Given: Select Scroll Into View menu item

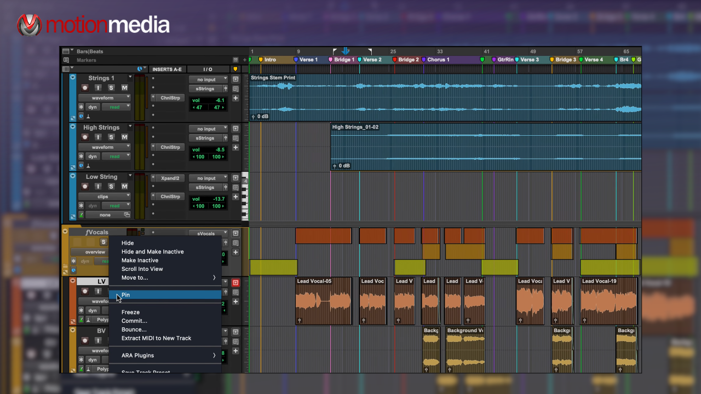Looking at the screenshot, I should coord(142,269).
